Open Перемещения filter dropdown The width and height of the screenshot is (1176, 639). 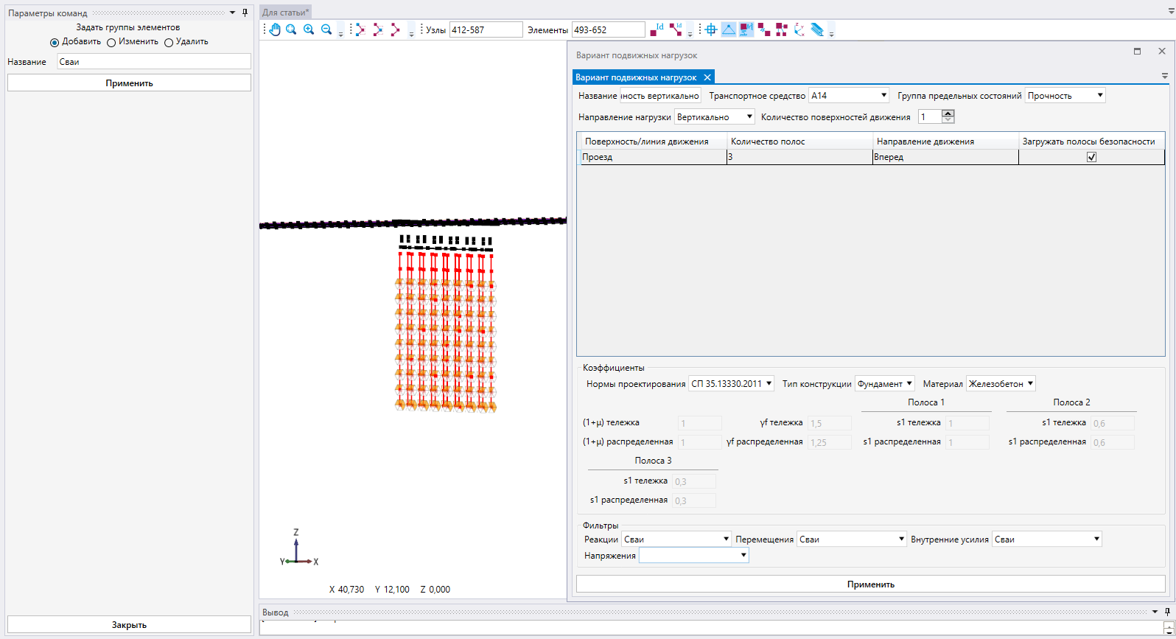[852, 540]
